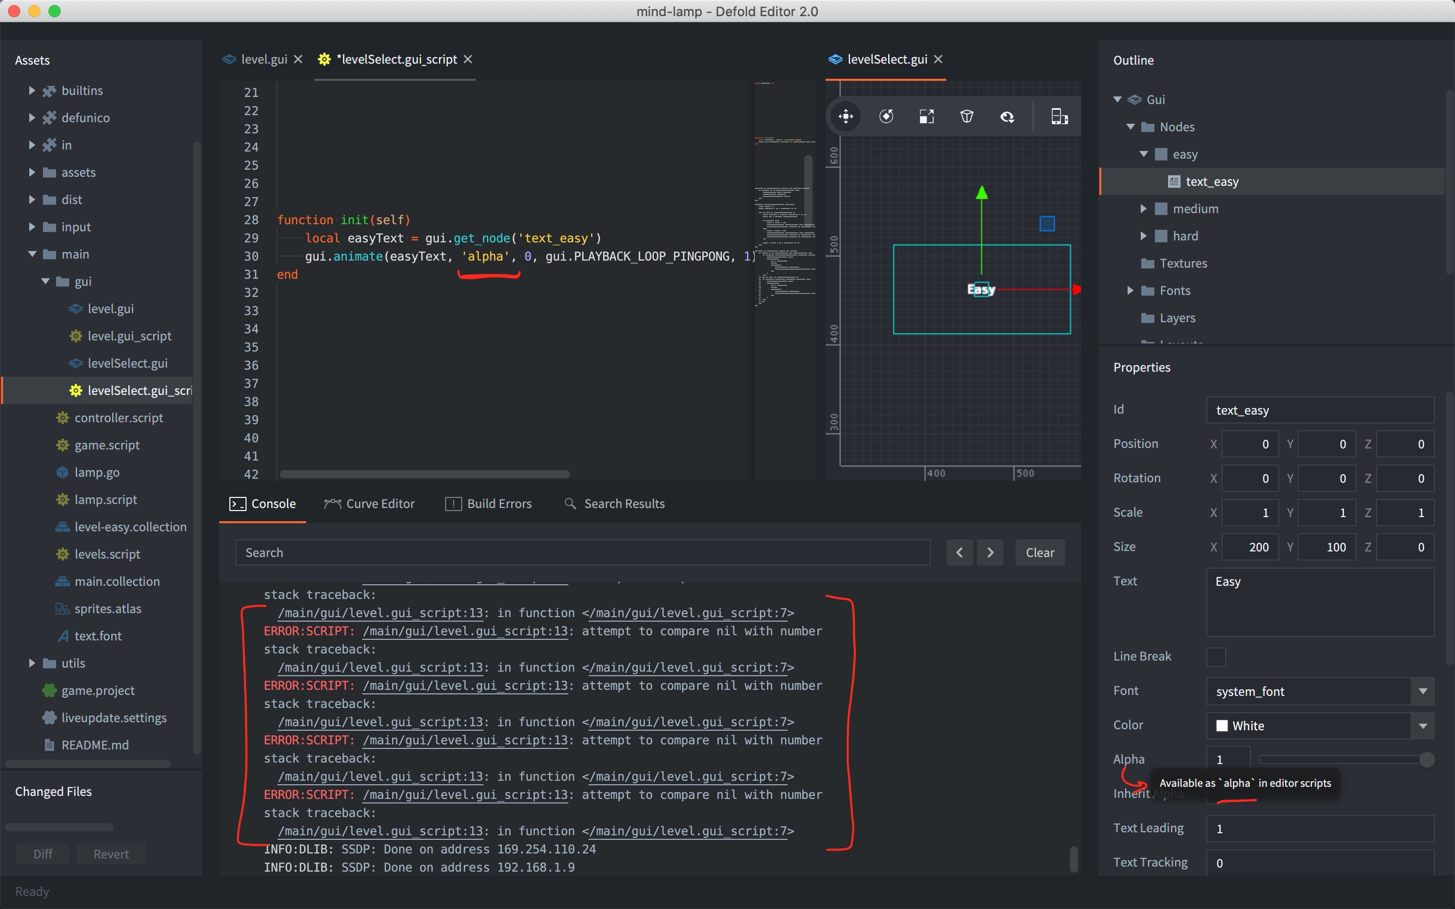Adjust the Alpha slider handle

[x=1427, y=760]
